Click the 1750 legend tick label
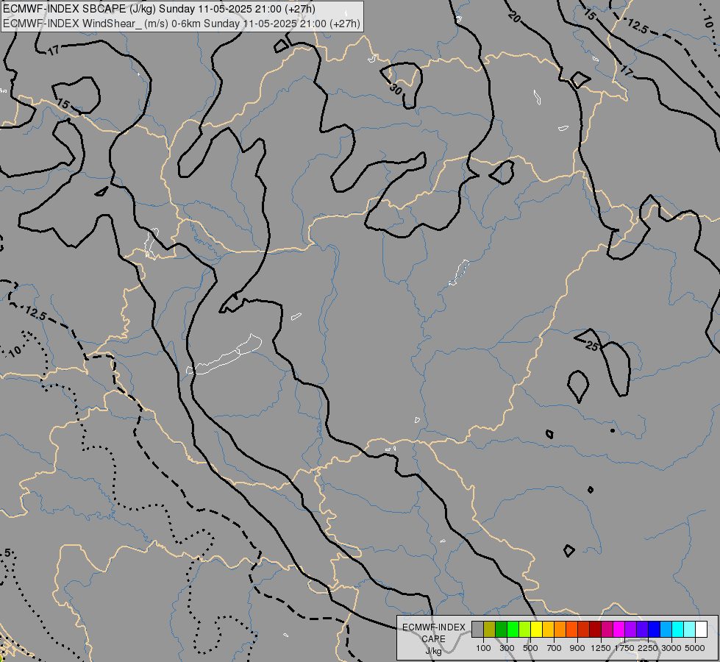Screen dimensions: 720x662 [x=624, y=648]
